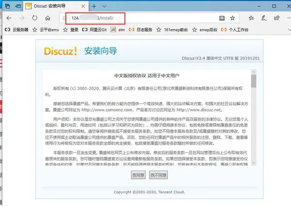Open the 日志服务 bookmark
The width and height of the screenshot is (291, 206).
140,29
